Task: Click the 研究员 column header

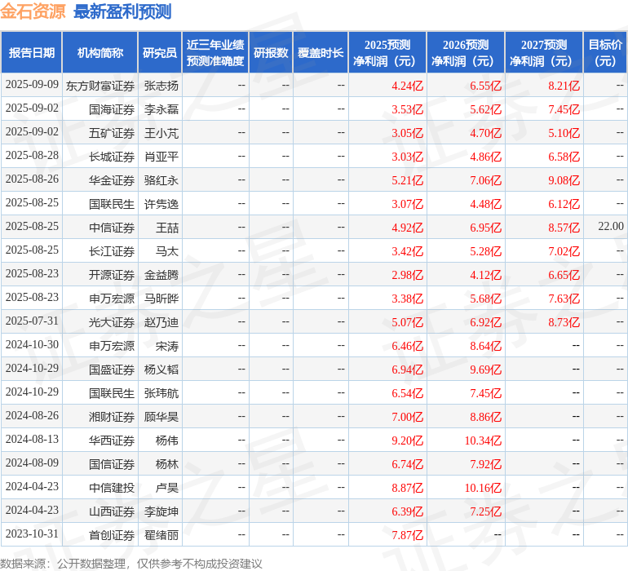Action: click(160, 52)
